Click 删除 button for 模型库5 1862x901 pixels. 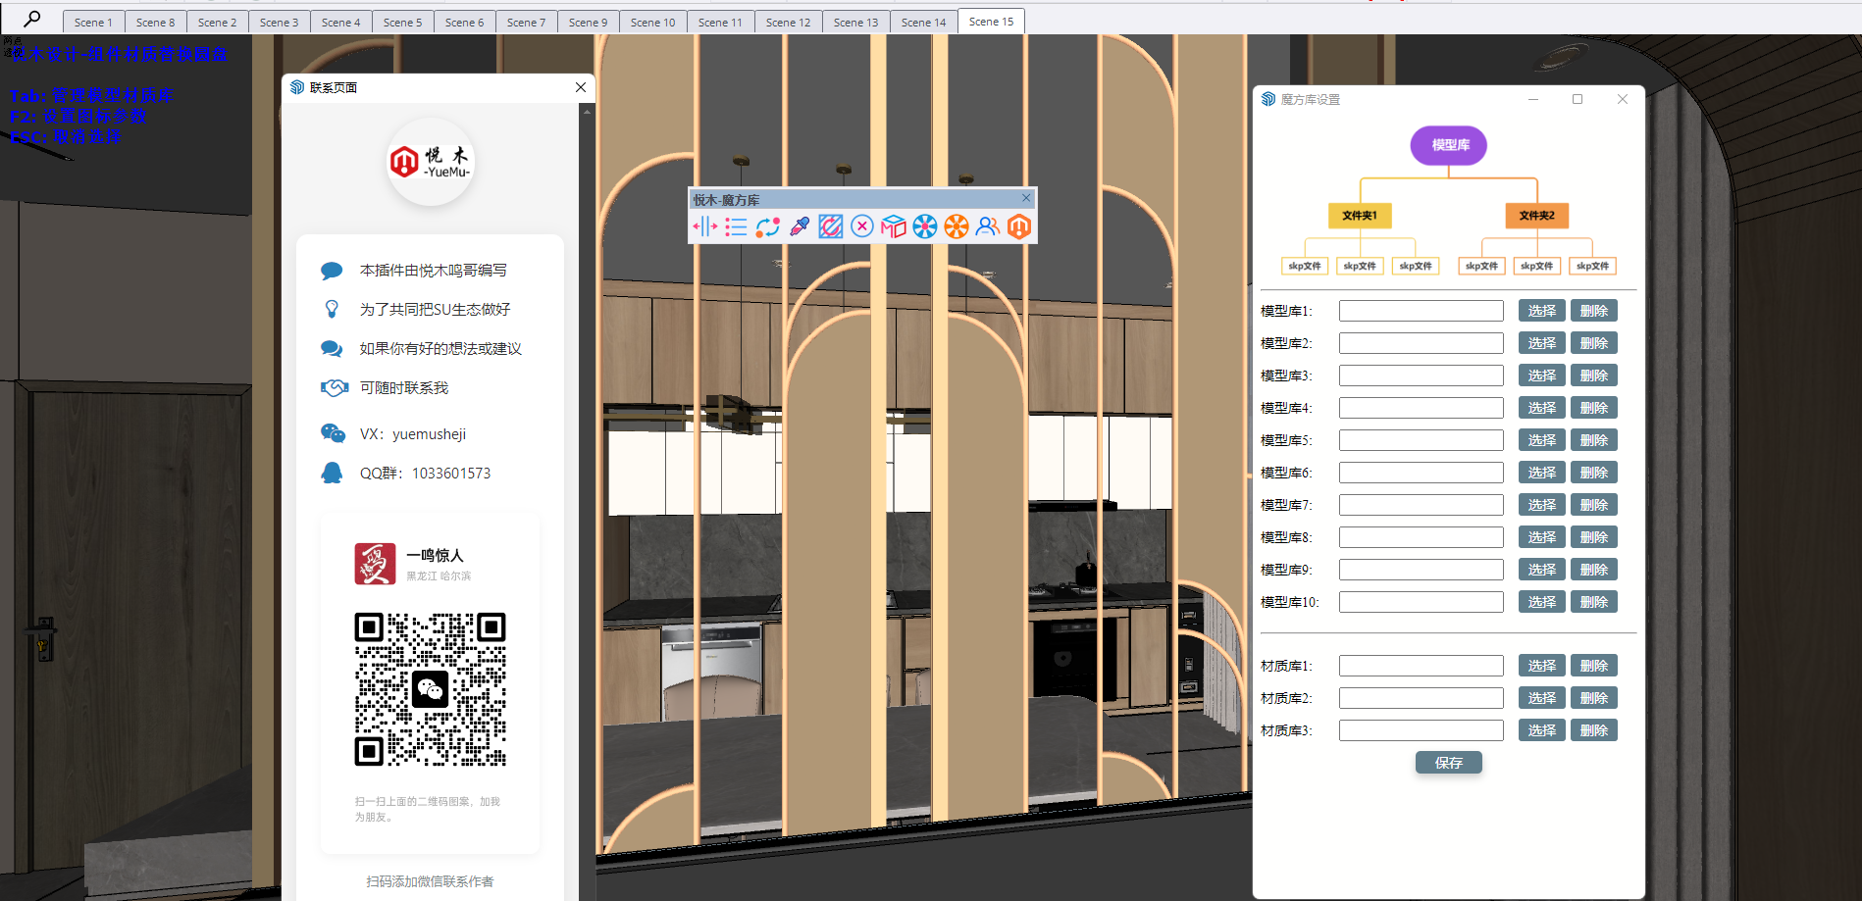click(x=1593, y=440)
